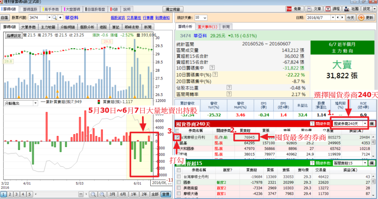Expand the 國貨券商240天 key broker dropdown
Image resolution: width=378 pixels, height=199 pixels.
point(365,124)
